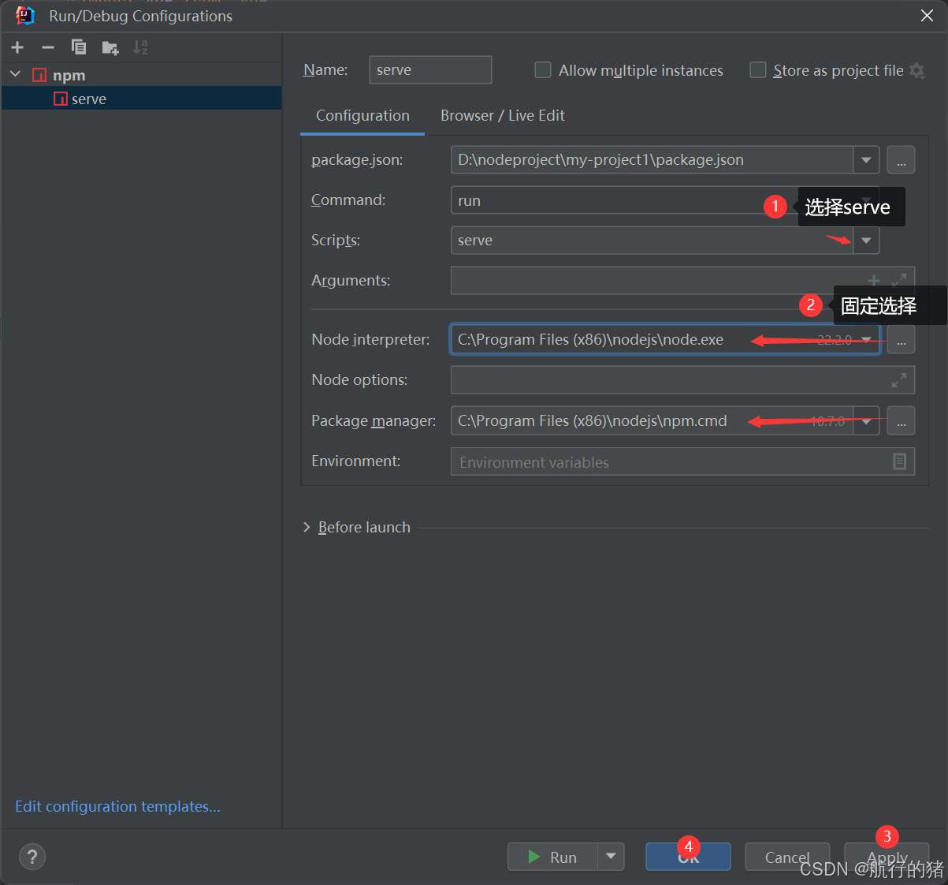Image resolution: width=948 pixels, height=885 pixels.
Task: Enable Allow multiple instances
Action: coord(543,70)
